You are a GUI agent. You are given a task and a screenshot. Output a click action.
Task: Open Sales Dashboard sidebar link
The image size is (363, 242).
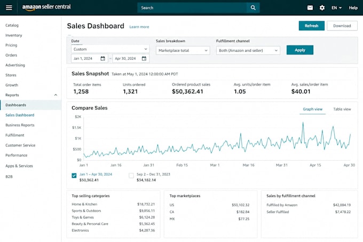click(x=20, y=115)
